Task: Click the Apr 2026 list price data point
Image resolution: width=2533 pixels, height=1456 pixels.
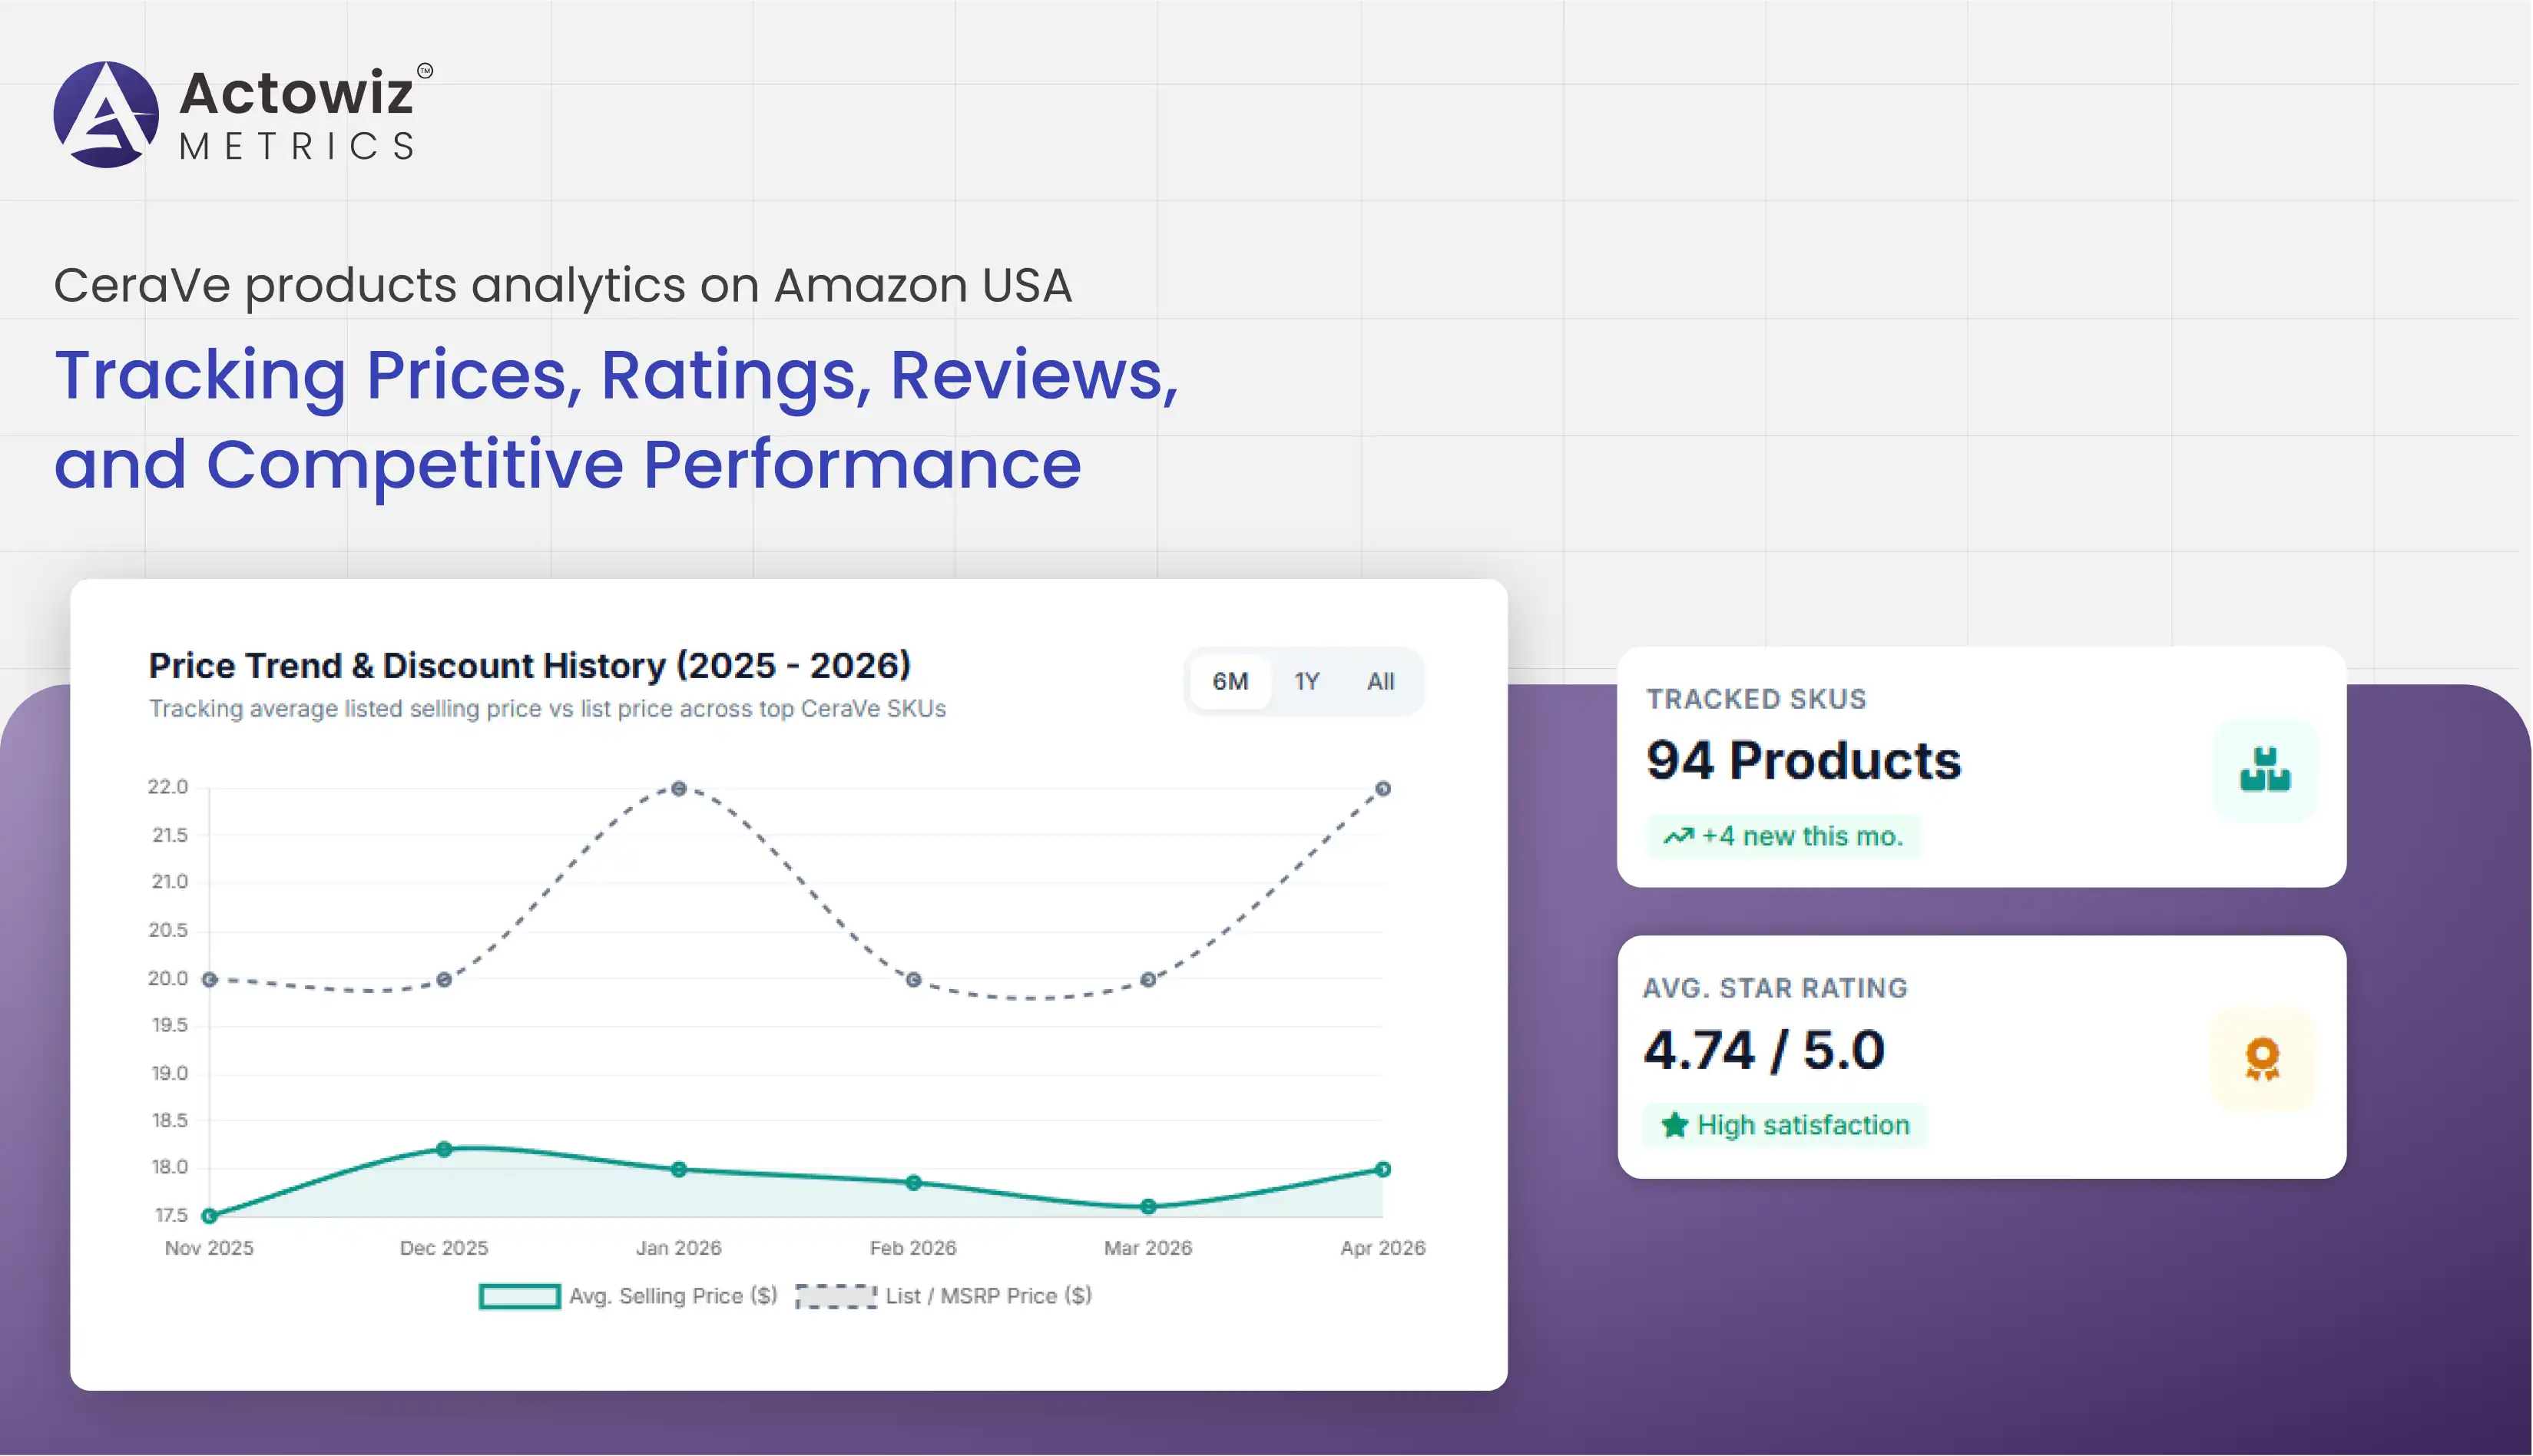Action: point(1383,789)
